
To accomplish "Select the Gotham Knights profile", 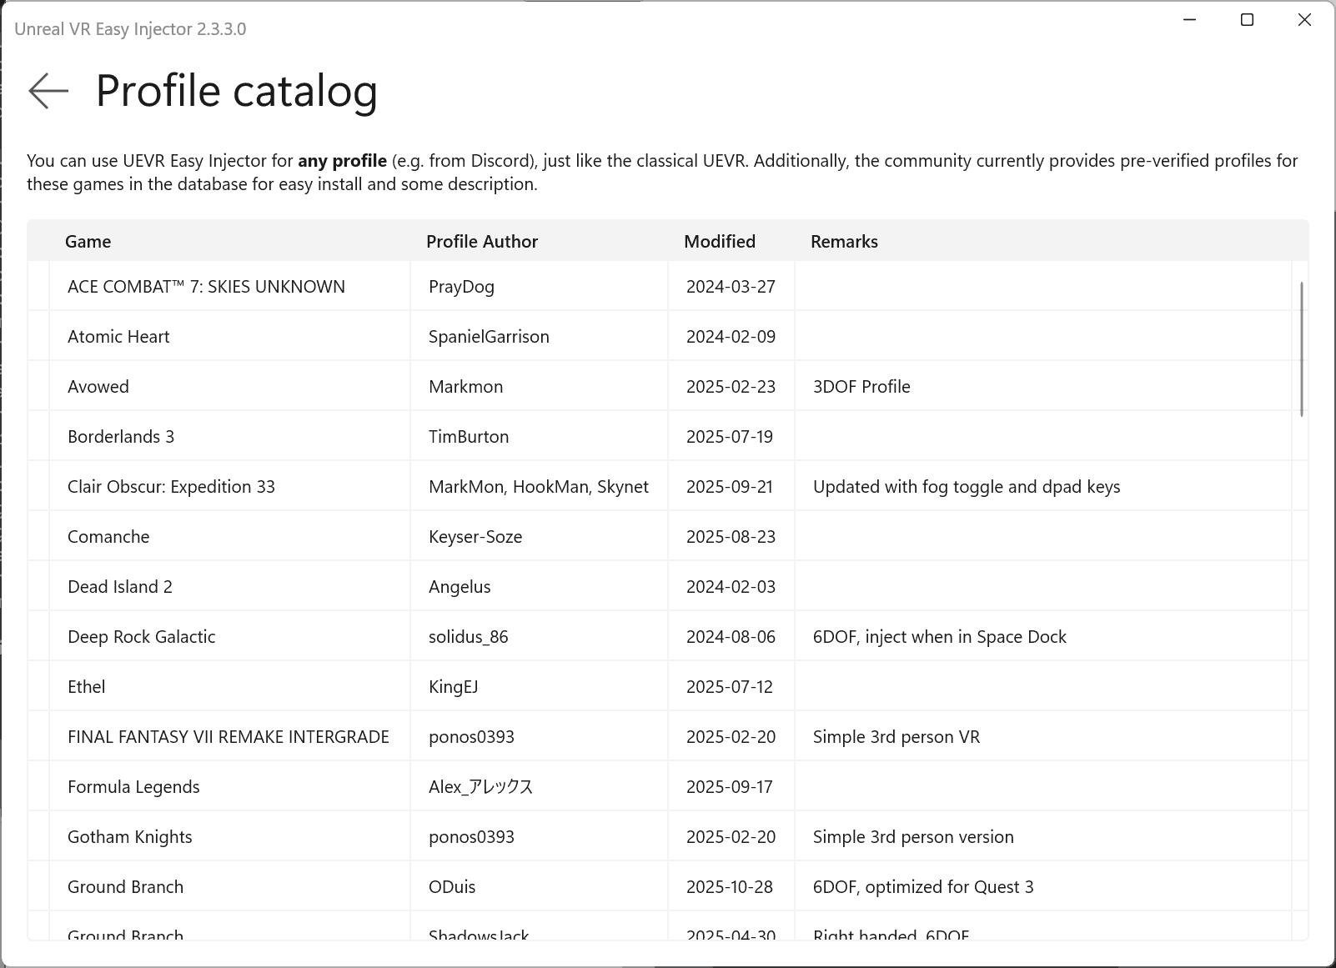I will tap(334, 836).
